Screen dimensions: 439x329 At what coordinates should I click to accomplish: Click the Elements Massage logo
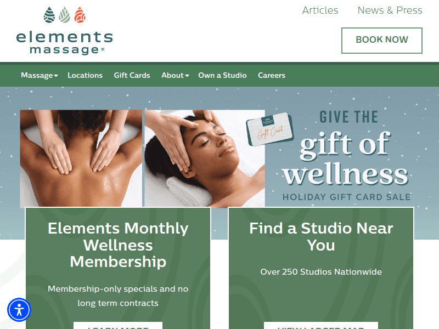[64, 31]
